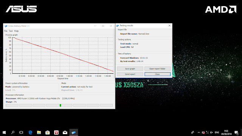The width and height of the screenshot is (242, 136).
Task: Launch Microsoft Edge from taskbar
Action: (x=30, y=133)
